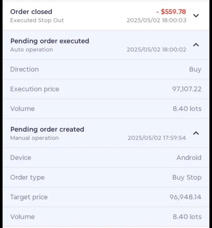
Task: Click the Executed Stop Out subtitle
Action: pos(37,20)
